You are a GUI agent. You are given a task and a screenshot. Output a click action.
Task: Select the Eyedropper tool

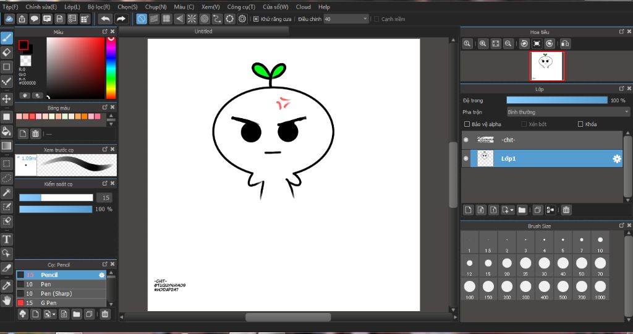(7, 285)
